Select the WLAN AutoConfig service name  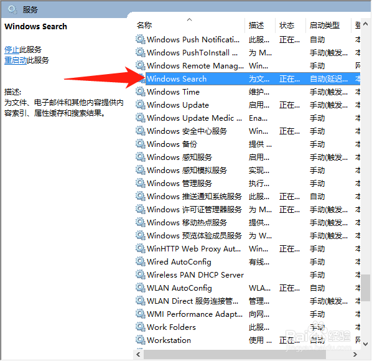tap(179, 288)
